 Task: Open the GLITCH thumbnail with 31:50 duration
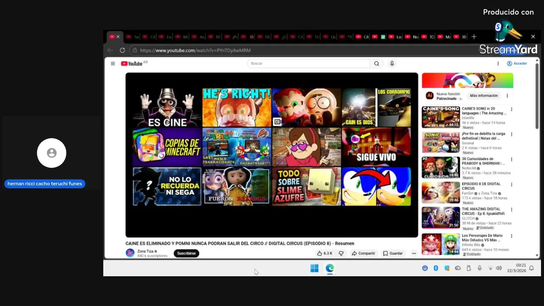[441, 218]
